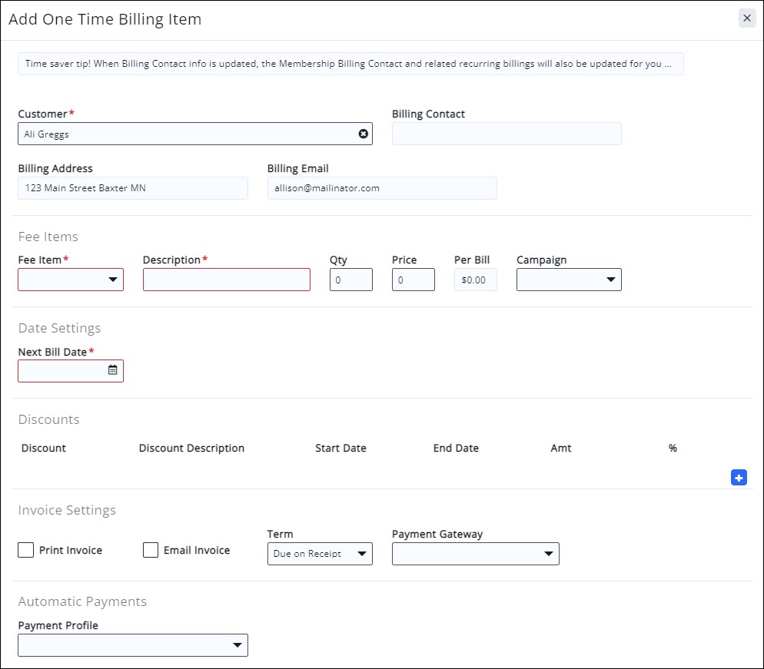Click the Price field to edit it

413,280
